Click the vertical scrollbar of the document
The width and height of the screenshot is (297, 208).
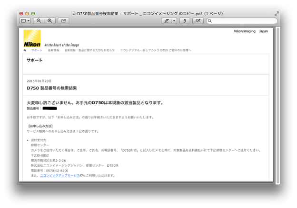click(x=277, y=106)
